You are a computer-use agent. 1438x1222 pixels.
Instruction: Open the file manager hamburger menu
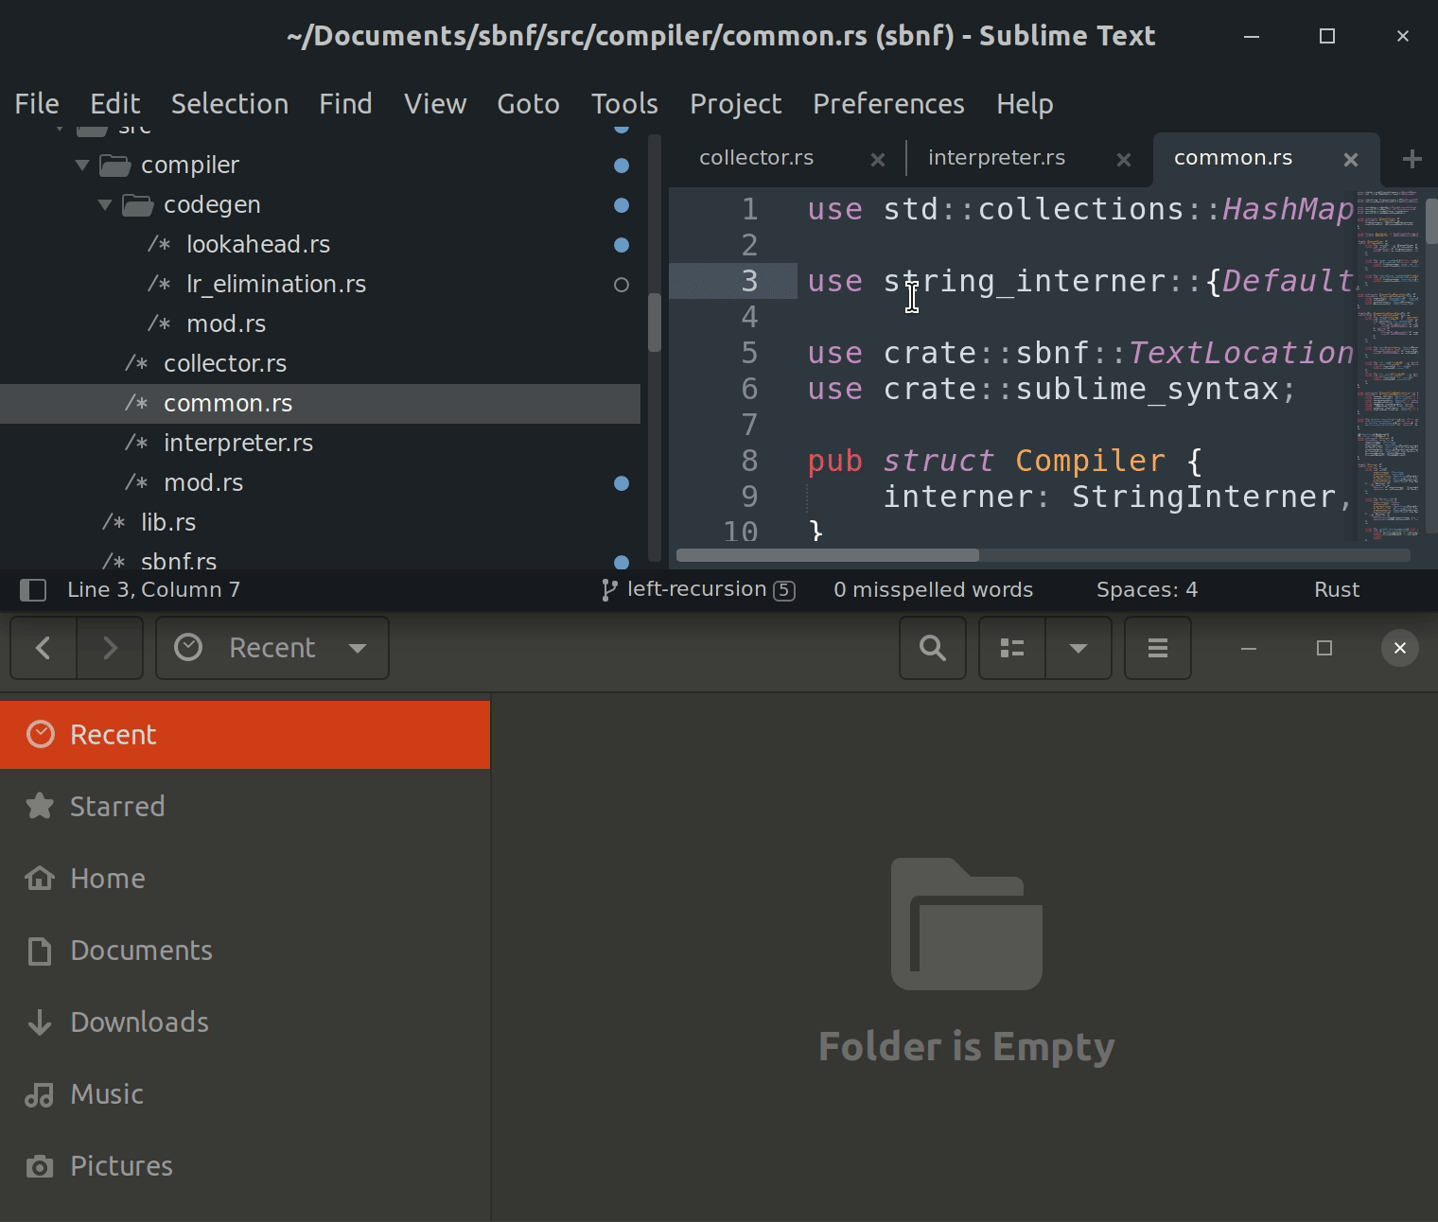click(1157, 648)
